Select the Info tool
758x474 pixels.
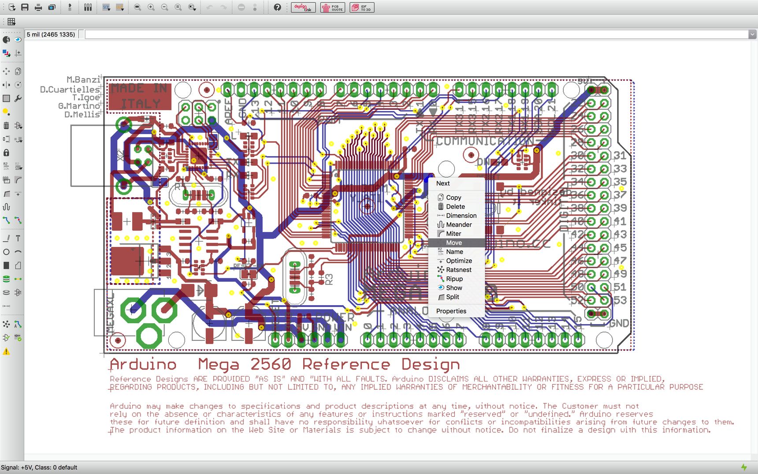coord(6,39)
